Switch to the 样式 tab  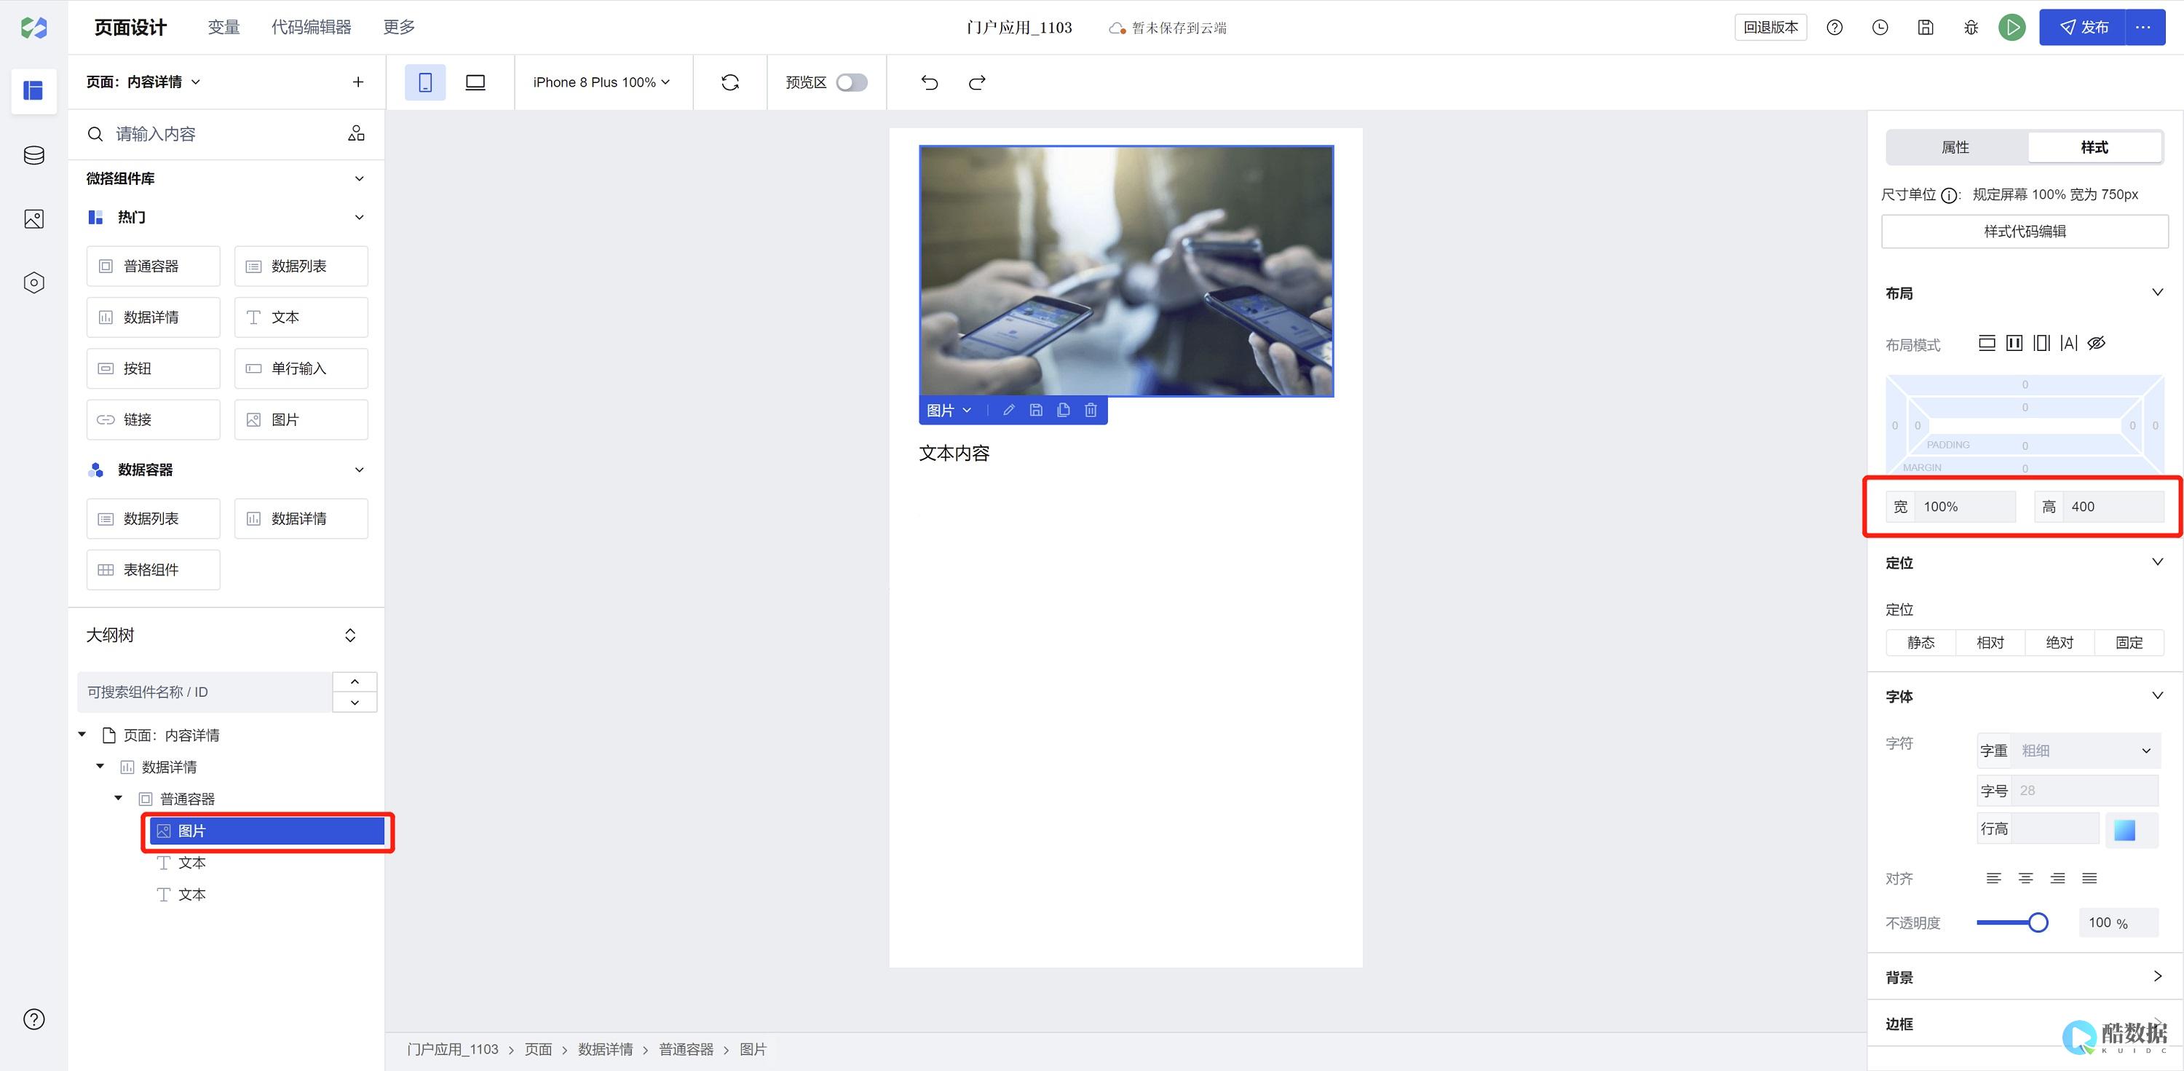click(x=2094, y=146)
